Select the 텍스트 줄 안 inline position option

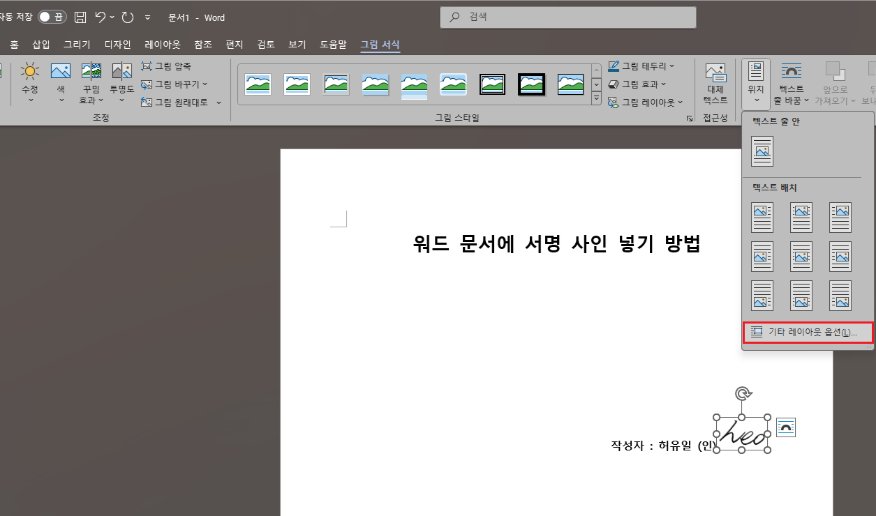point(762,151)
